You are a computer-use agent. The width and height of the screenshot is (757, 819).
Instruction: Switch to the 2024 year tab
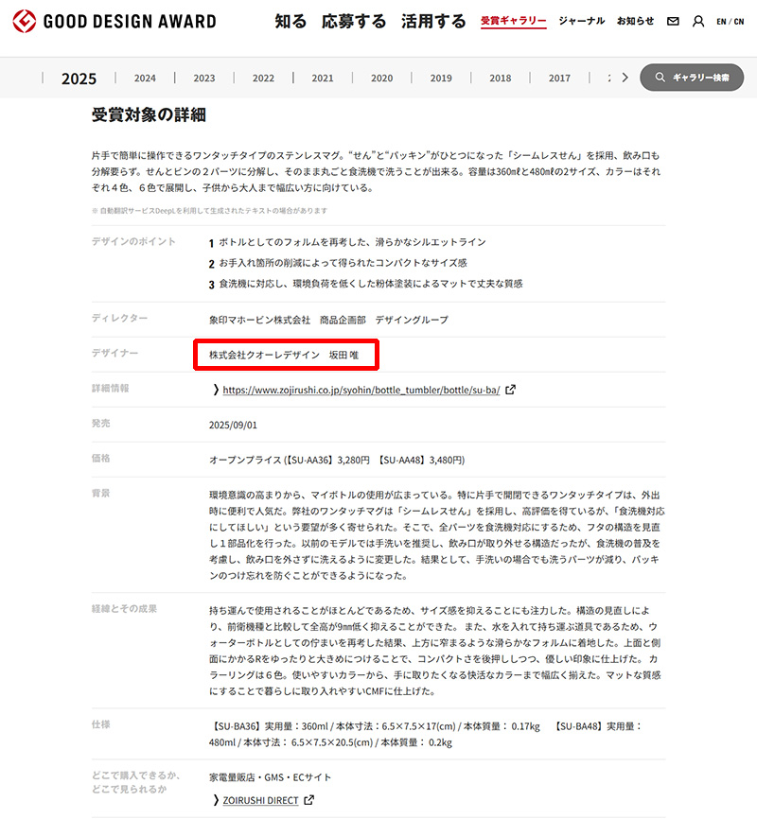(145, 78)
